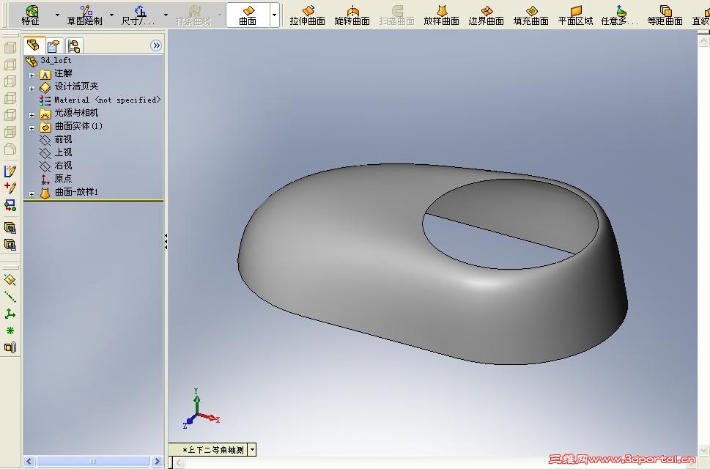Click the sketch pencil icon in left toolbar
The height and width of the screenshot is (469, 710).
10,171
